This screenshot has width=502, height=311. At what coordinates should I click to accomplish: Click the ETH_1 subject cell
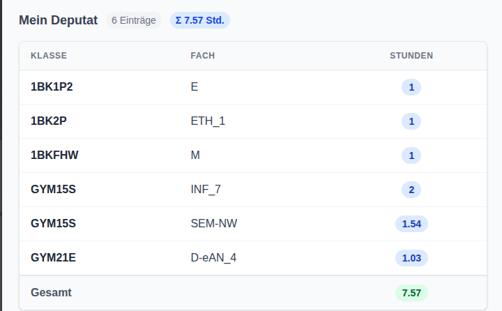pyautogui.click(x=208, y=121)
